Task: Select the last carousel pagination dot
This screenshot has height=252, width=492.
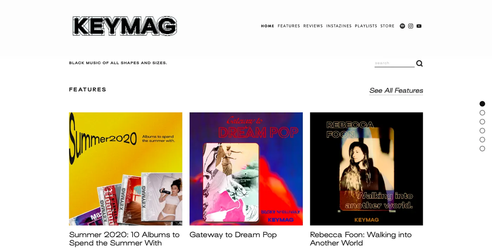Action: [x=482, y=148]
